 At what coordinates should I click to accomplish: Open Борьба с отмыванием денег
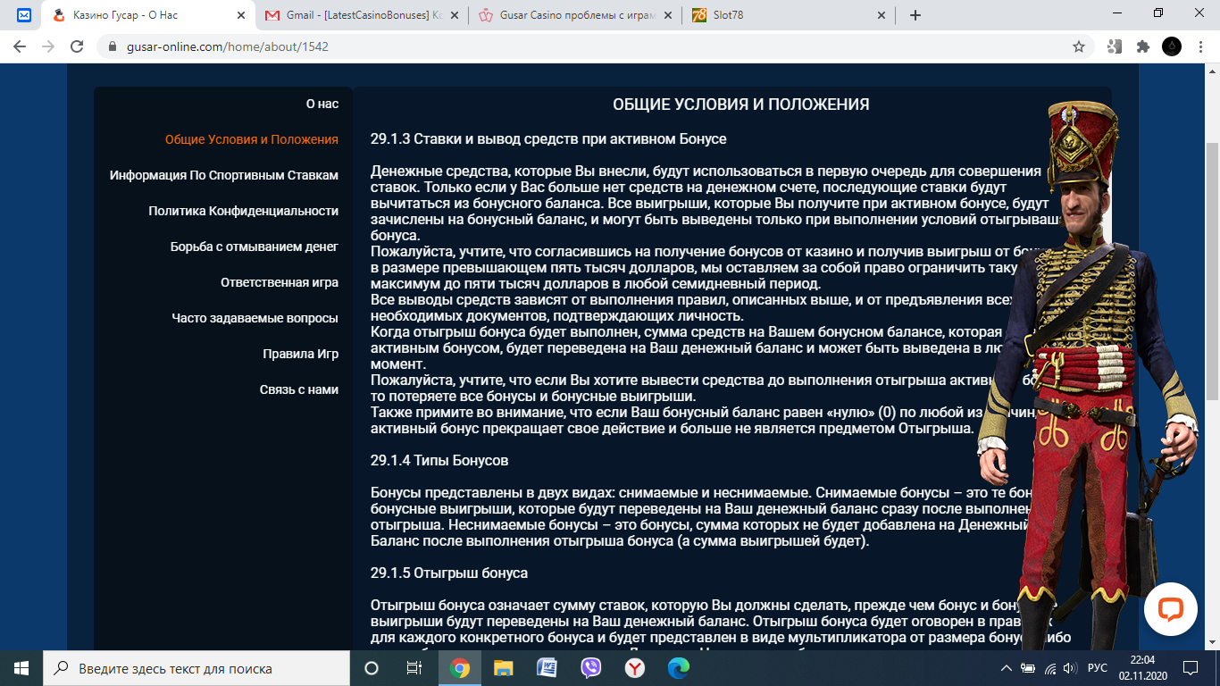[x=255, y=247]
